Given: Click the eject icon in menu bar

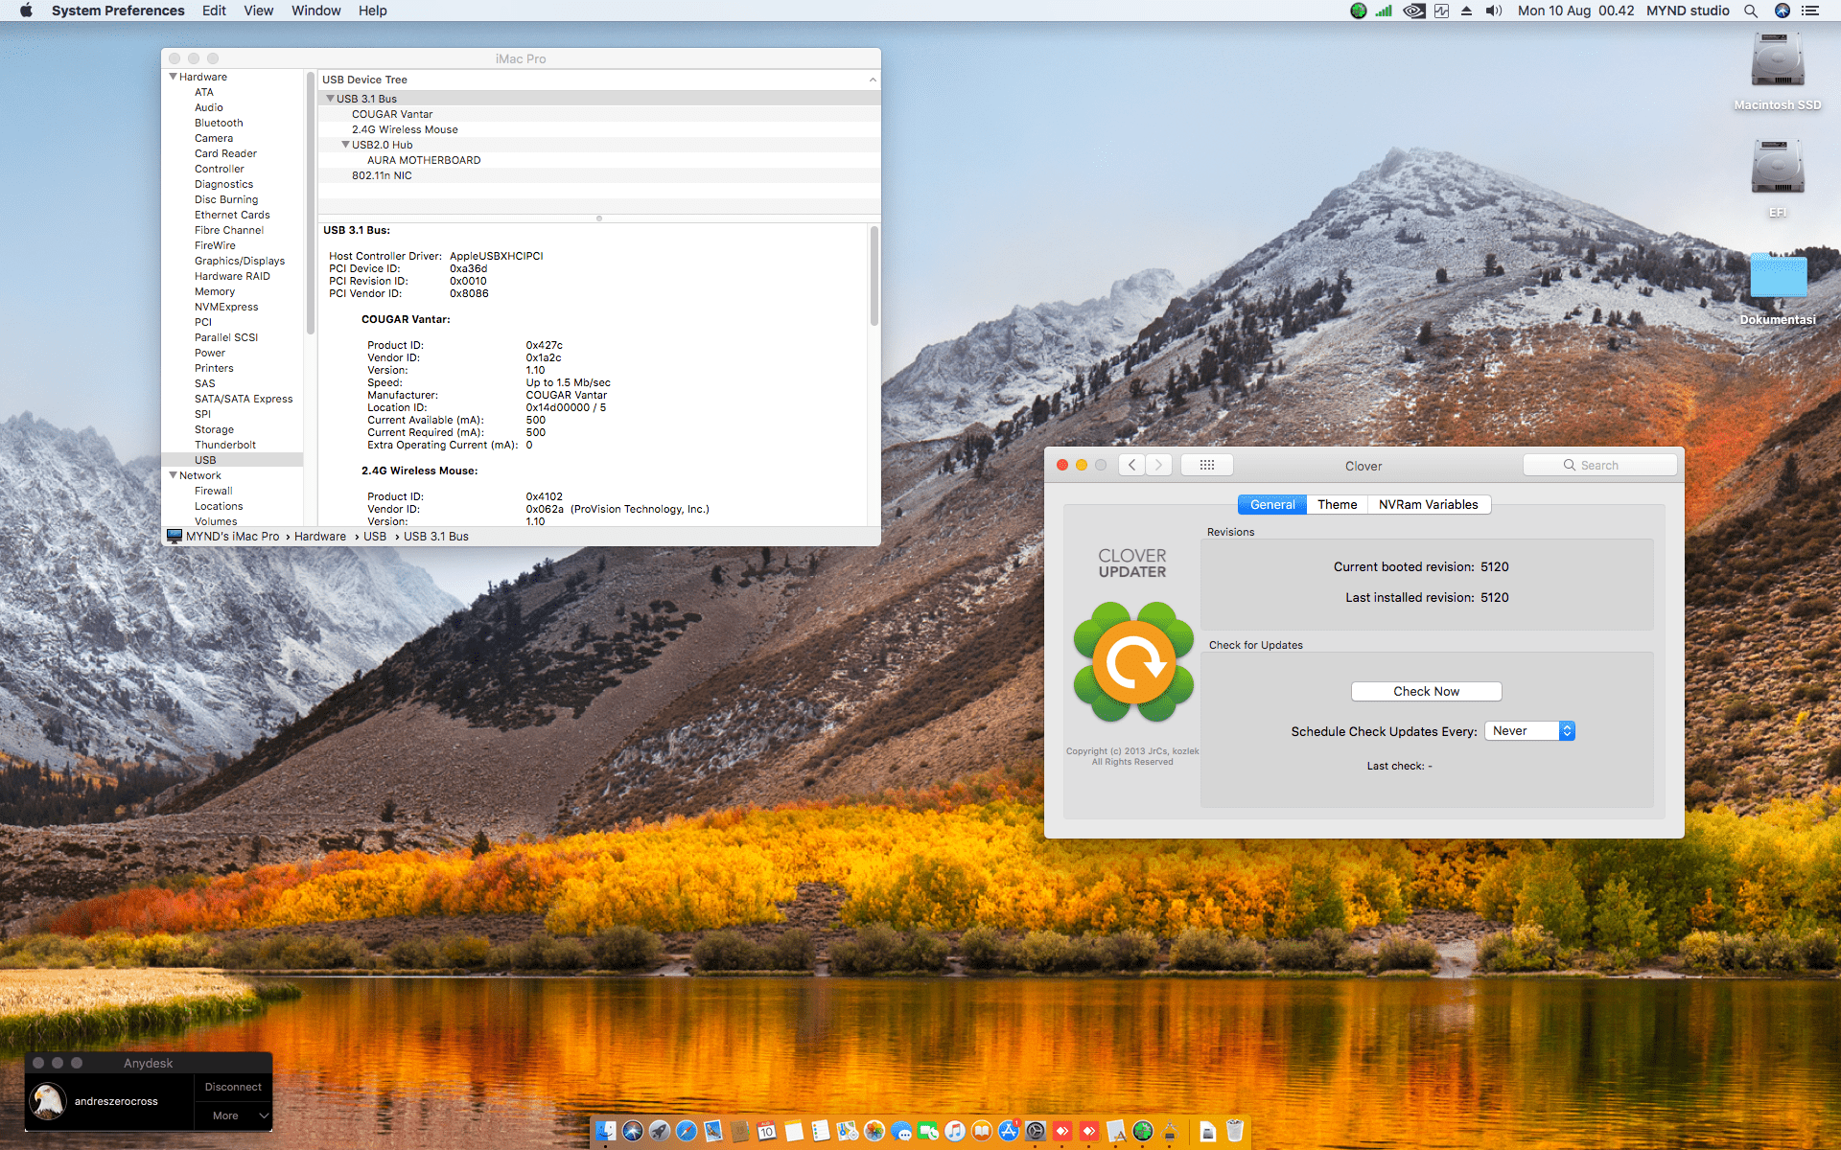Looking at the screenshot, I should click(x=1466, y=11).
